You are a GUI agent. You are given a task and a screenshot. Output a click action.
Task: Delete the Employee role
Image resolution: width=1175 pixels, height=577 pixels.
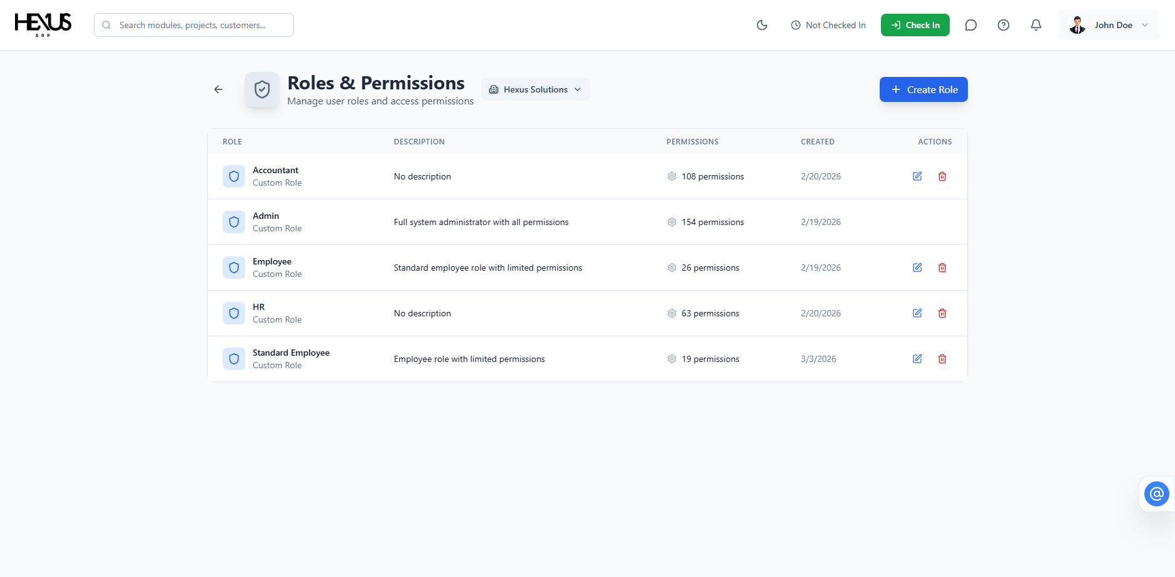pos(942,268)
